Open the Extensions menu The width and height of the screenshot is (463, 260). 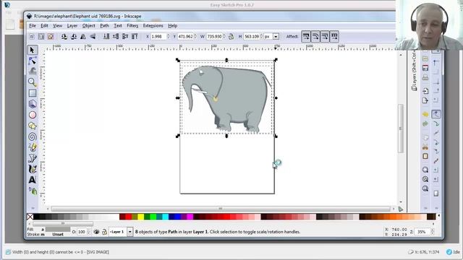click(153, 26)
